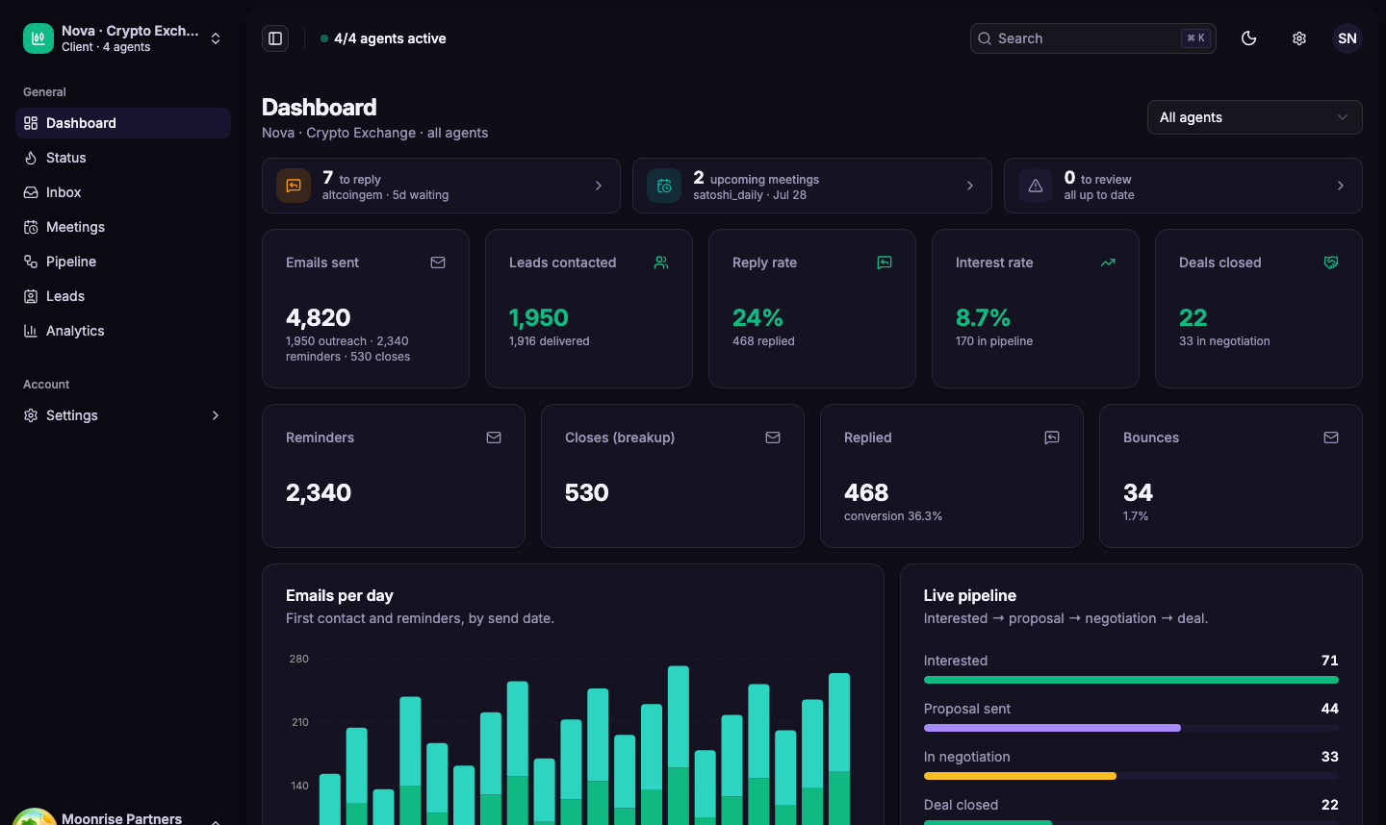
Task: Click the Proposal sent purple bar
Action: 1052,728
